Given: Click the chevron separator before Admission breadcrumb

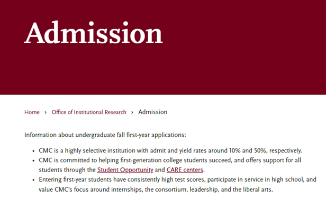Looking at the screenshot, I should point(132,112).
